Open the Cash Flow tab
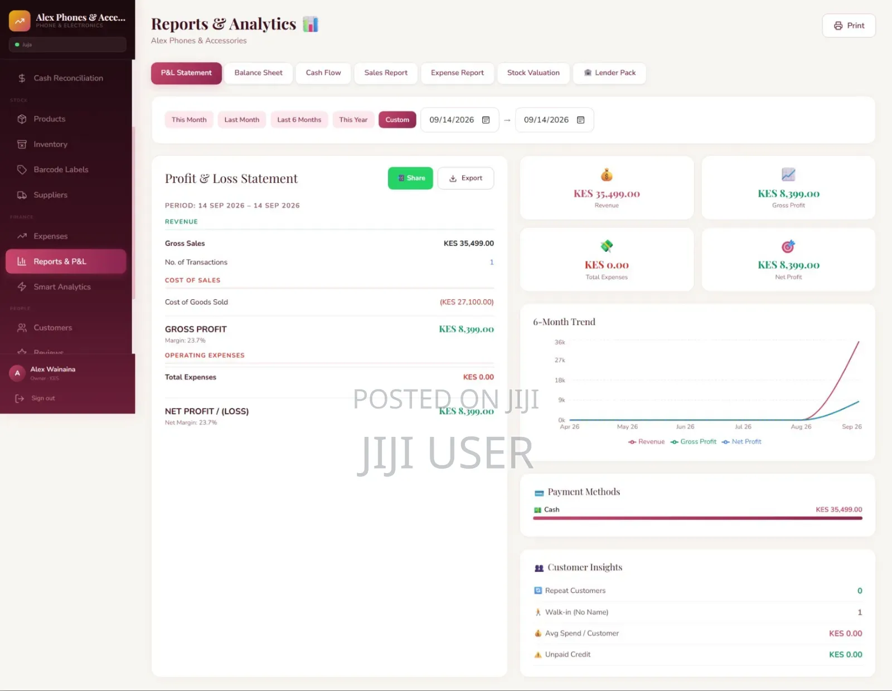Screen dimensions: 892x691 click(323, 73)
